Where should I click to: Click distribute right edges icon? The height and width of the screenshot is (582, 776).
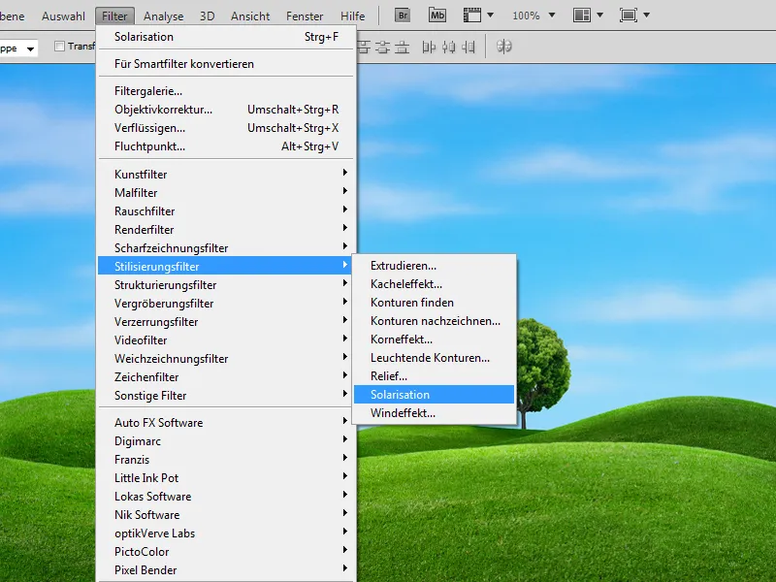point(469,47)
